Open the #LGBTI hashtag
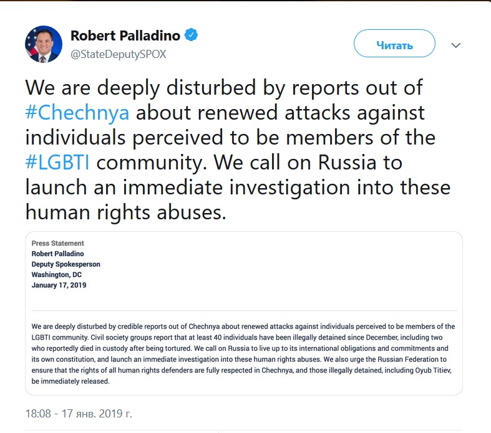491x433 pixels. 58,162
